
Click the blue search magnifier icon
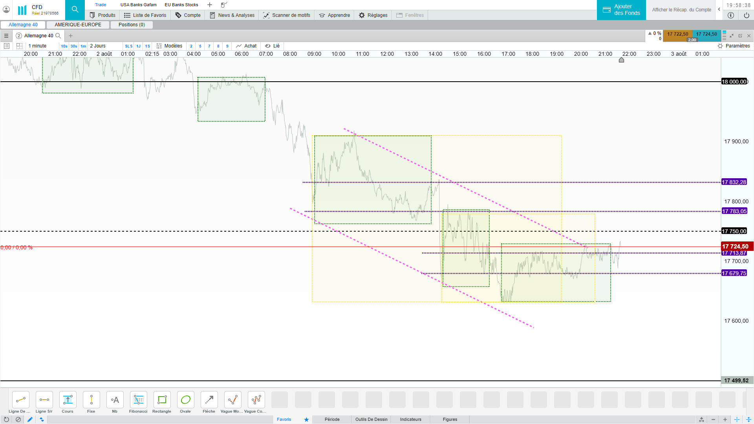click(75, 10)
